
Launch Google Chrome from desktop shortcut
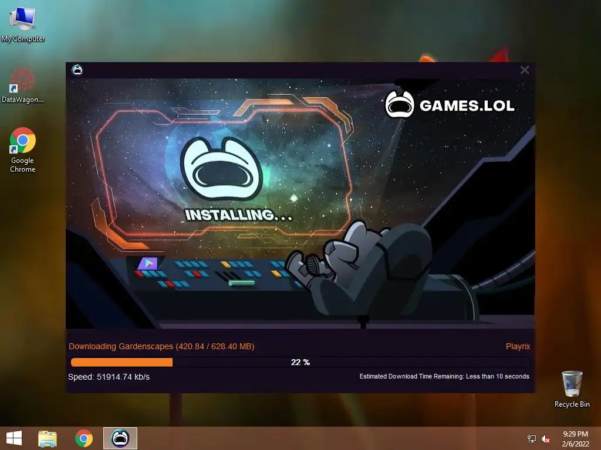click(23, 150)
